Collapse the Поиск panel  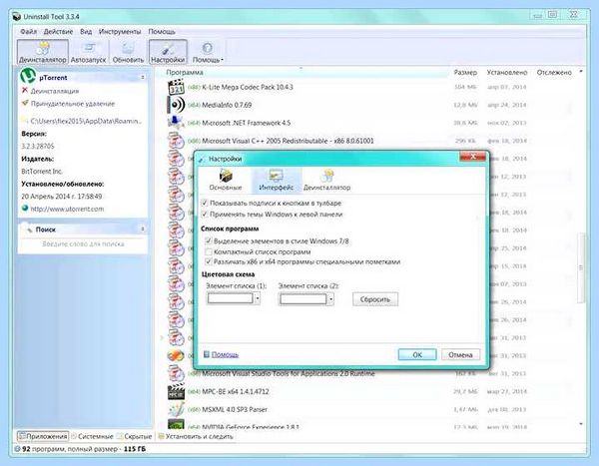pyautogui.click(x=143, y=229)
